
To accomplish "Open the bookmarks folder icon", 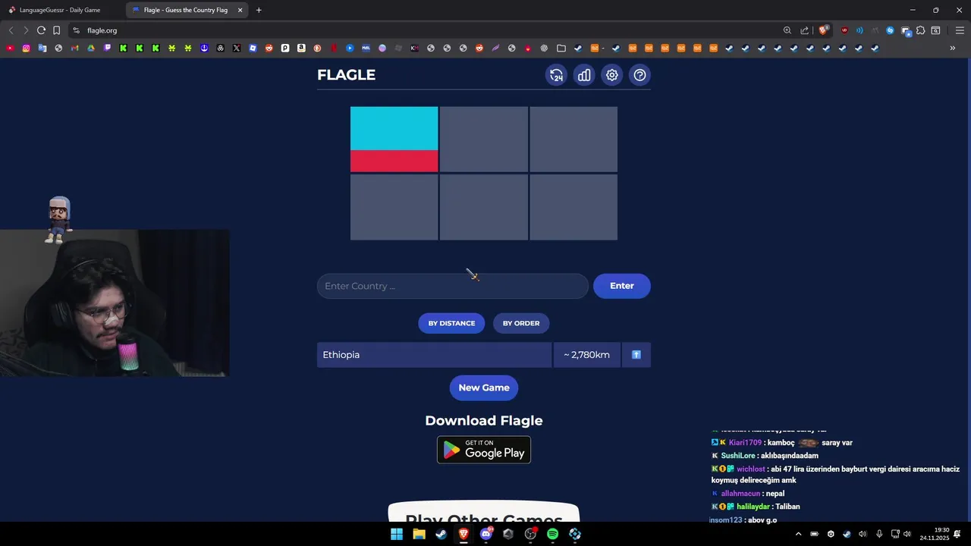I will [x=561, y=48].
